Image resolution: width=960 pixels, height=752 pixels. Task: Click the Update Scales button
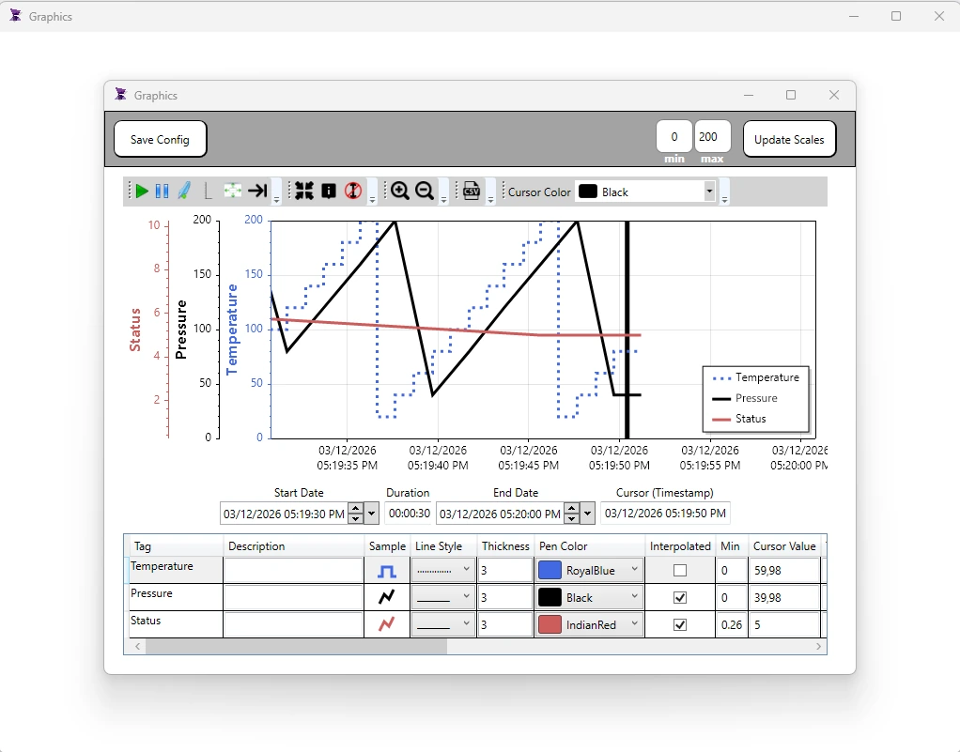pos(789,139)
